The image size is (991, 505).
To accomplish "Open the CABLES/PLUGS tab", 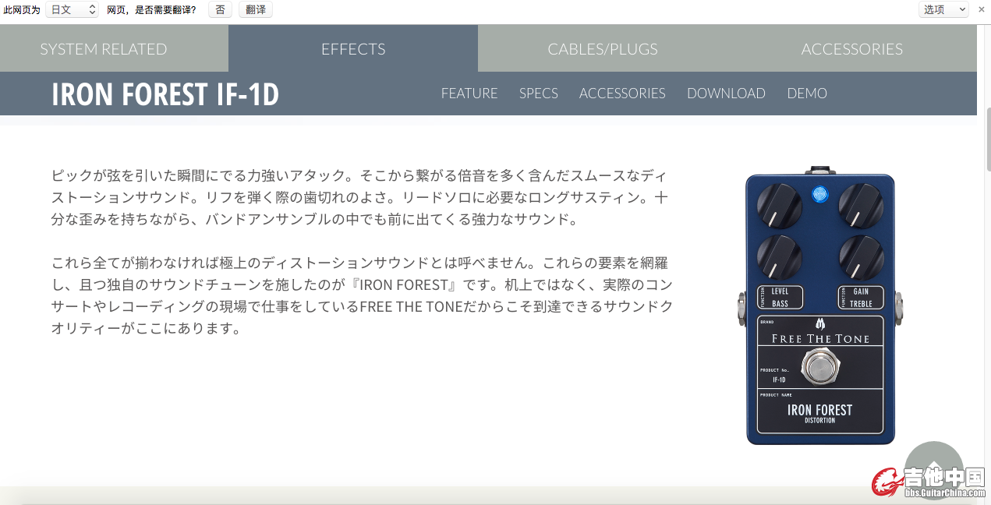I will (603, 48).
